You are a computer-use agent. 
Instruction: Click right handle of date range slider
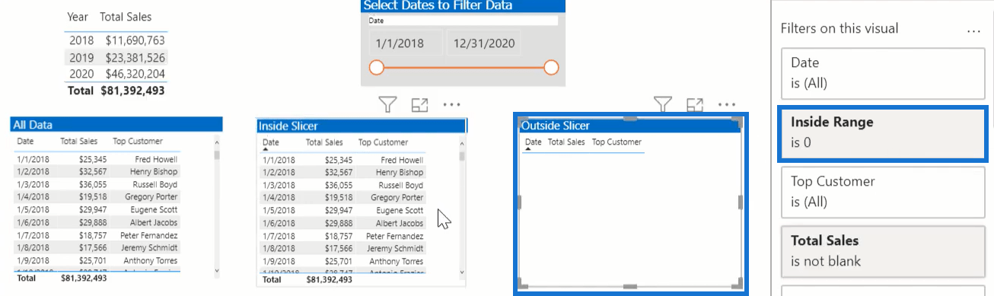[x=552, y=68]
